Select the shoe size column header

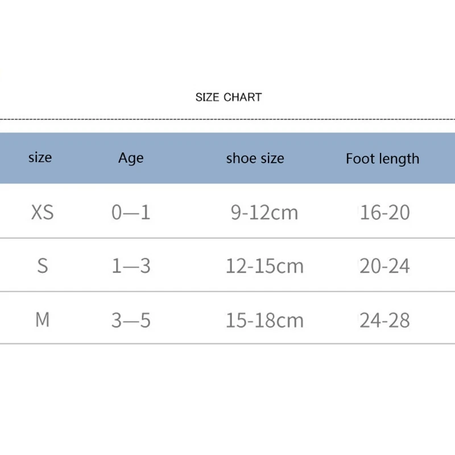pos(255,158)
